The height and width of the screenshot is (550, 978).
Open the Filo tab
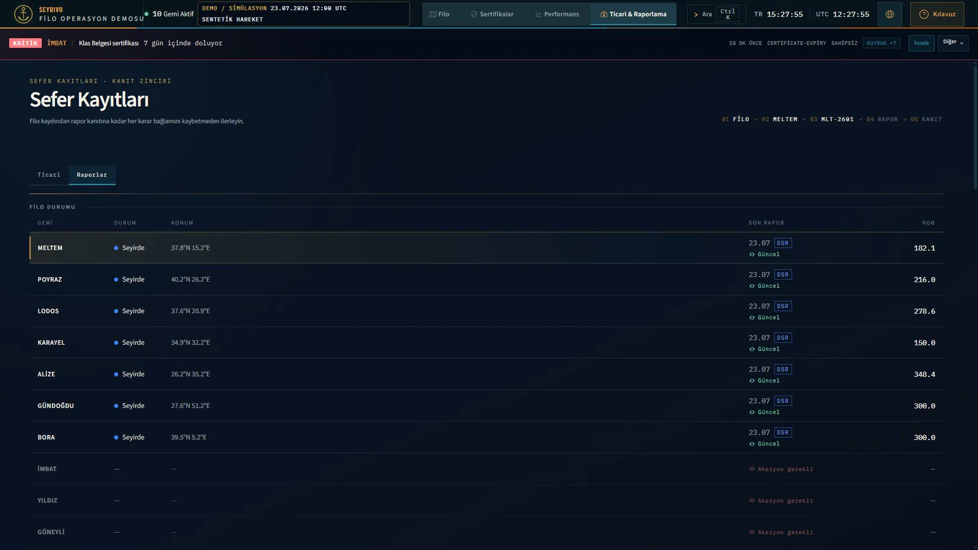[439, 14]
